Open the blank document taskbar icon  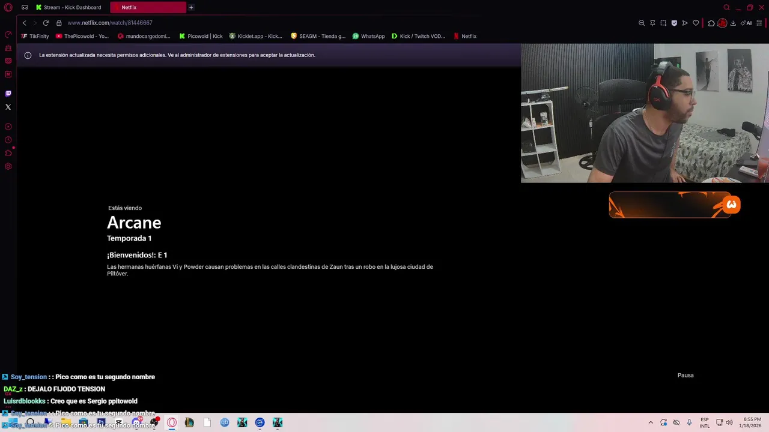(207, 422)
